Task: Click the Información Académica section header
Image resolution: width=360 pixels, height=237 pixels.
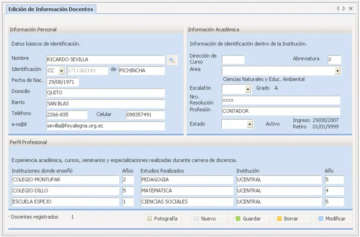Action: pos(269,30)
